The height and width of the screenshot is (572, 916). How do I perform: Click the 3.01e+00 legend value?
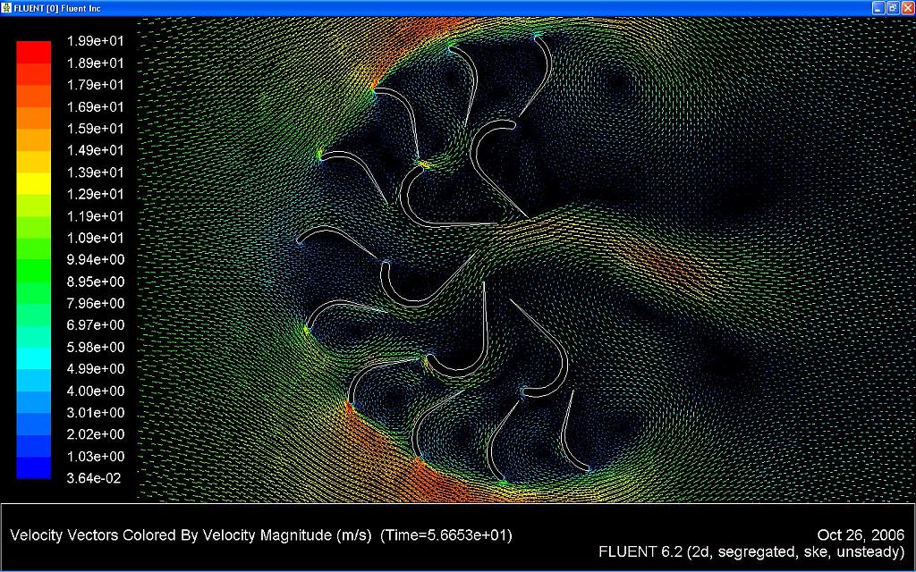click(95, 413)
